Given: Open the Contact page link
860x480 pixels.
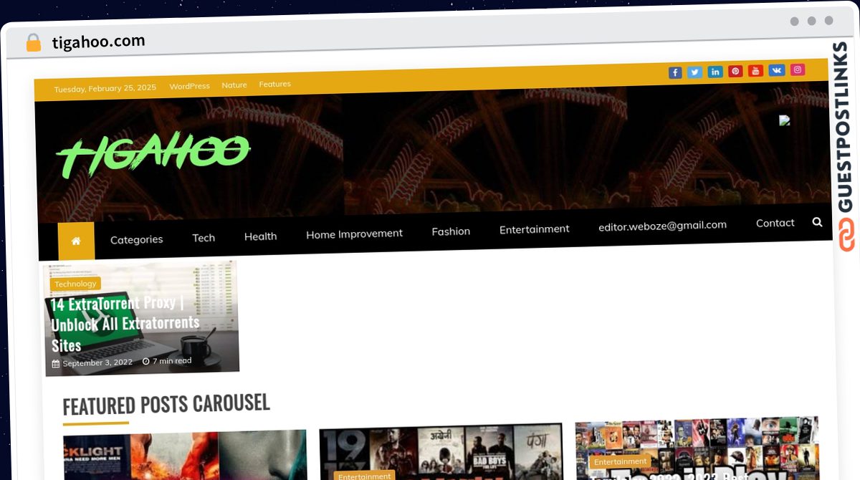Looking at the screenshot, I should 775,223.
